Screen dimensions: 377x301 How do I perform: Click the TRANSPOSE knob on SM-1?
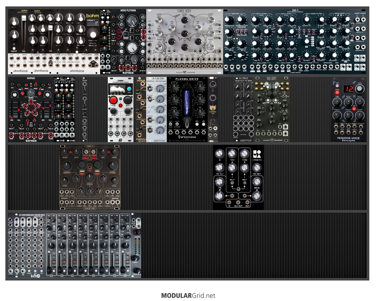228,20
